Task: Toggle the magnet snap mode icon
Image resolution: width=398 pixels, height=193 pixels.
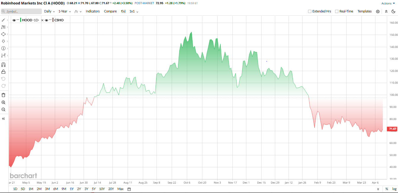Action: coord(4,64)
